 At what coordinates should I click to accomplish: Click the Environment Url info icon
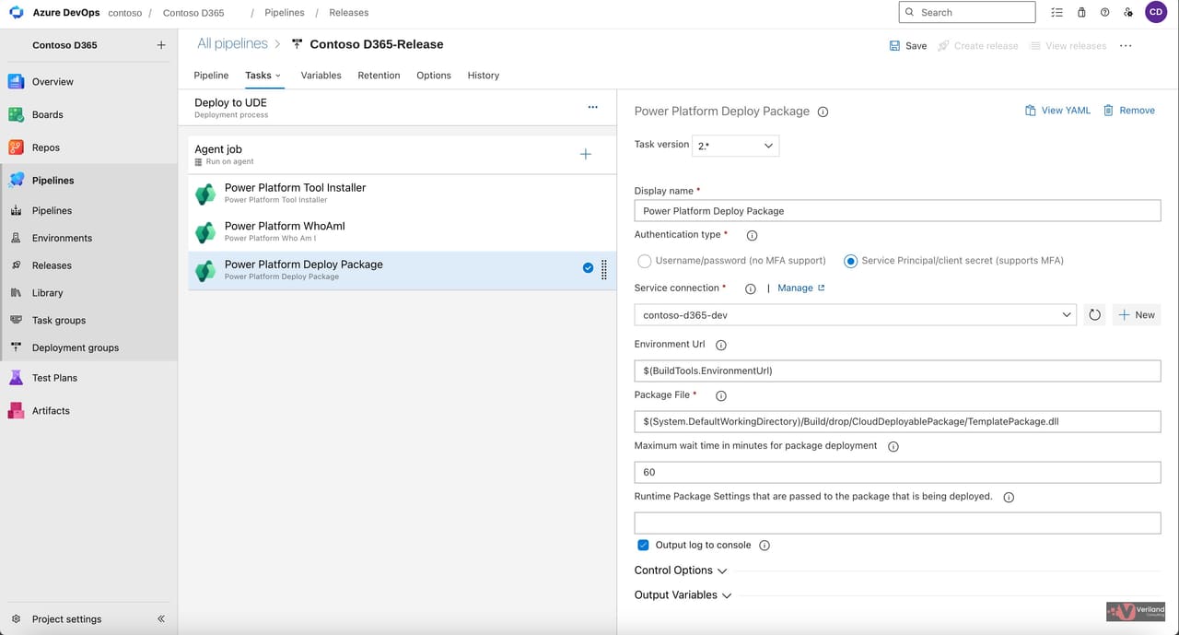tap(721, 345)
